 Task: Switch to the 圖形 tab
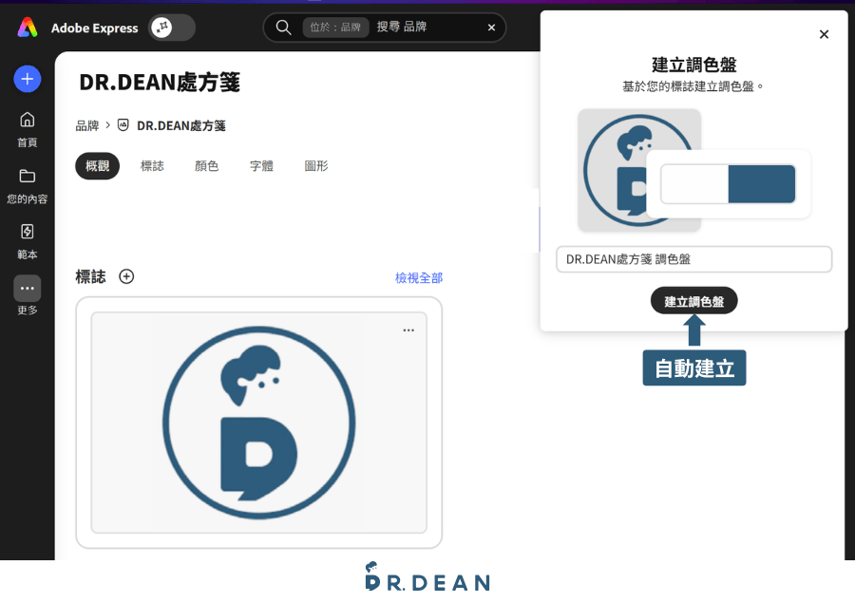(x=316, y=166)
